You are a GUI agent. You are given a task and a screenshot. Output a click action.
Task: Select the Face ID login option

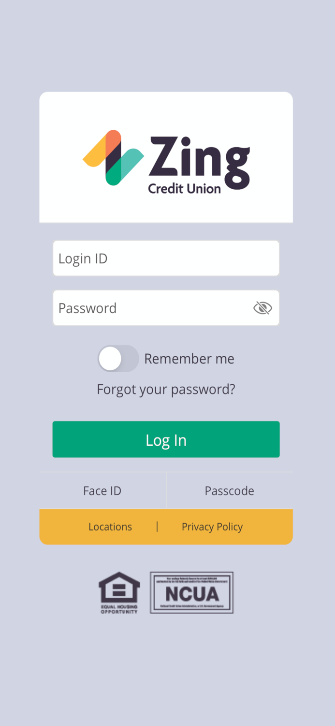click(x=102, y=490)
